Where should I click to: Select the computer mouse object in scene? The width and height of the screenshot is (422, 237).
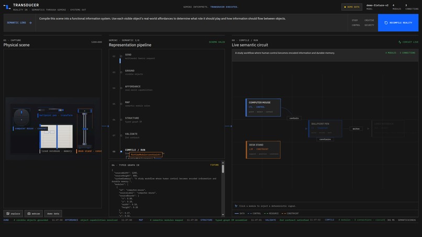pyautogui.click(x=21, y=117)
